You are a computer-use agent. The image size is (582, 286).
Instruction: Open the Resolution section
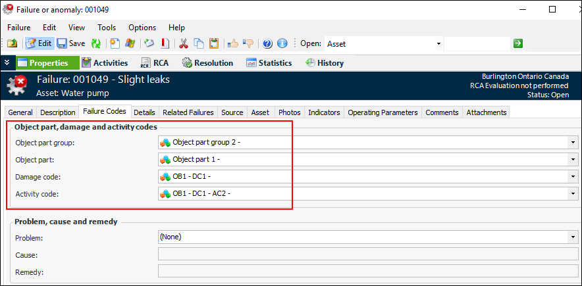click(208, 63)
